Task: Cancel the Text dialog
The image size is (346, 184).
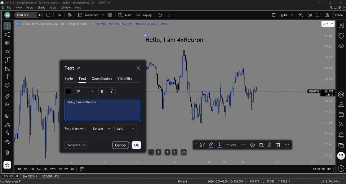Action: point(121,145)
